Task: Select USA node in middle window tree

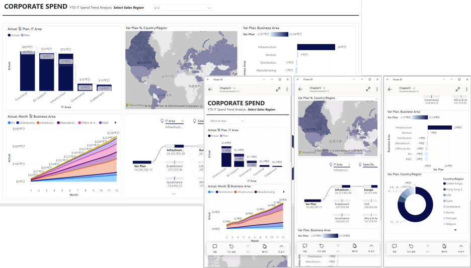Action: click(370, 204)
